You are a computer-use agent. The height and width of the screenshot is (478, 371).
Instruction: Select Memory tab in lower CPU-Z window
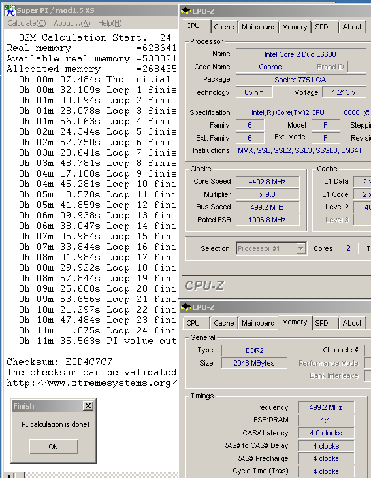click(x=295, y=322)
